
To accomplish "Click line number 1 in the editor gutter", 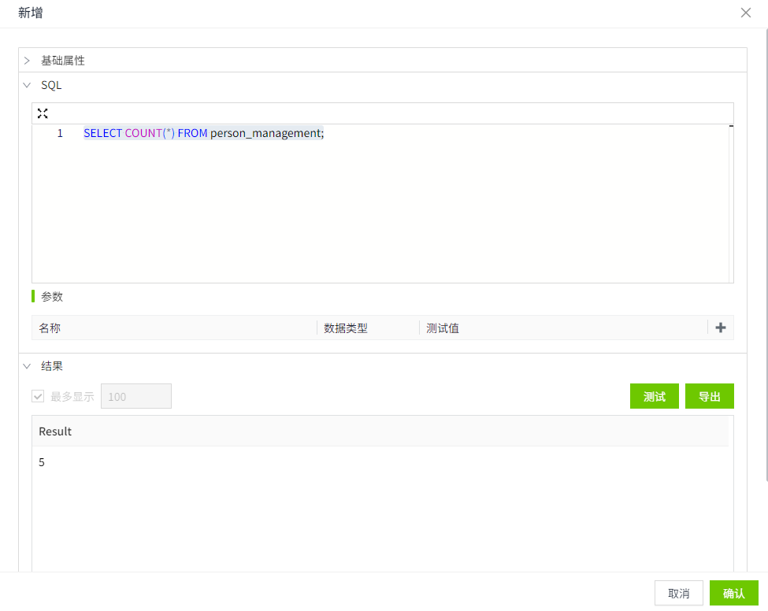I will [x=60, y=133].
